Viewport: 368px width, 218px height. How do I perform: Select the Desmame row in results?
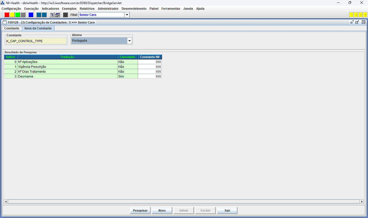tap(67, 77)
